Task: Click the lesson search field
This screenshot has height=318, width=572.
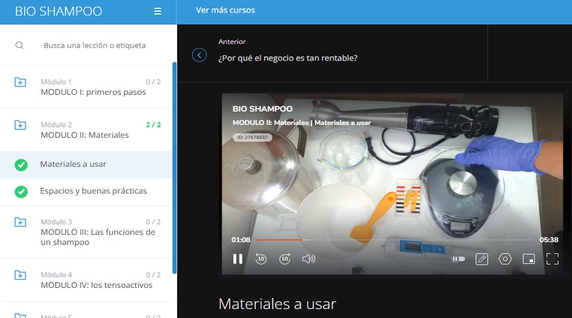Action: pyautogui.click(x=95, y=45)
